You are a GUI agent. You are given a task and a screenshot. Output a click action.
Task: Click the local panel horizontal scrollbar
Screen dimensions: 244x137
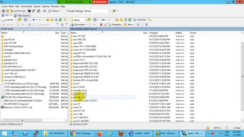[x=22, y=120]
